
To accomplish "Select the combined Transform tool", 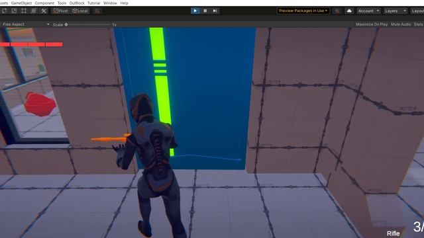I will (x=34, y=11).
